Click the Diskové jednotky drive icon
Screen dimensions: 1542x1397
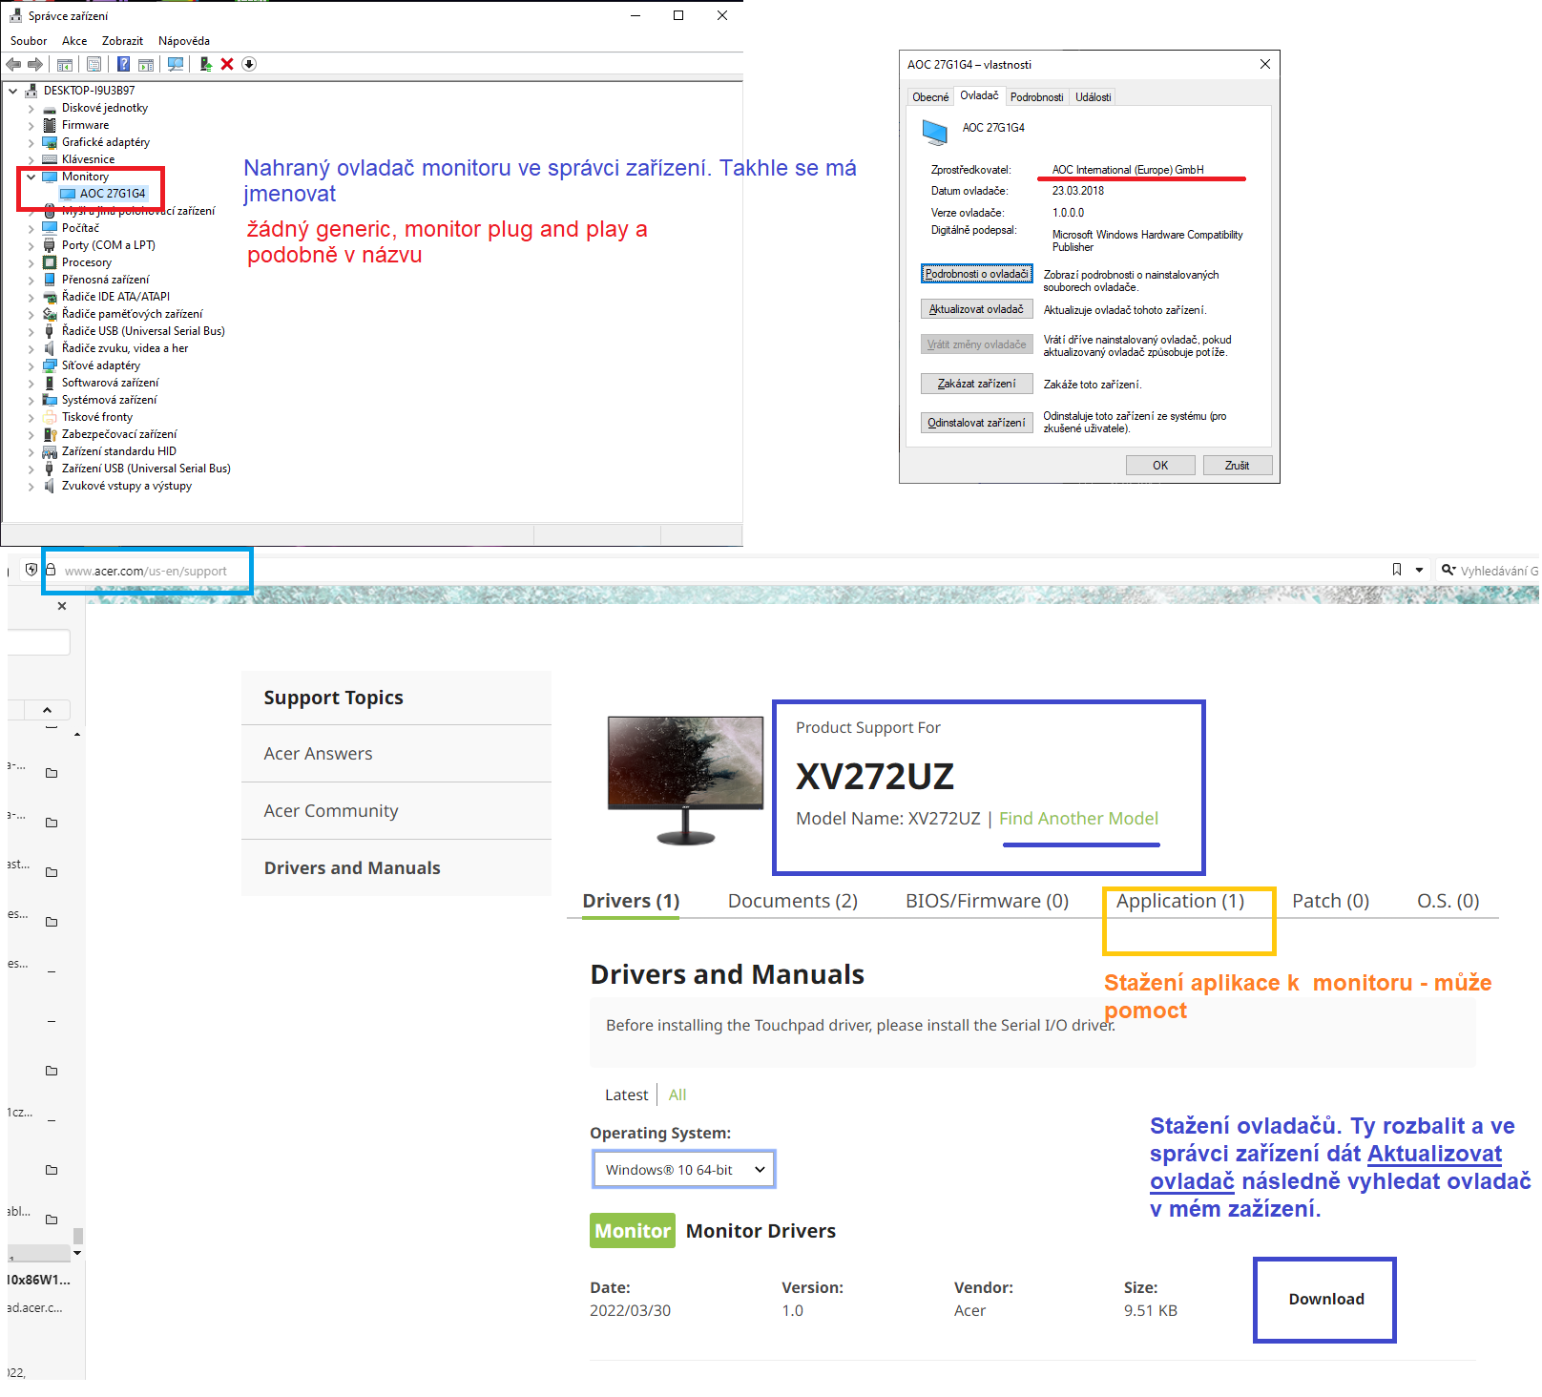(x=50, y=109)
